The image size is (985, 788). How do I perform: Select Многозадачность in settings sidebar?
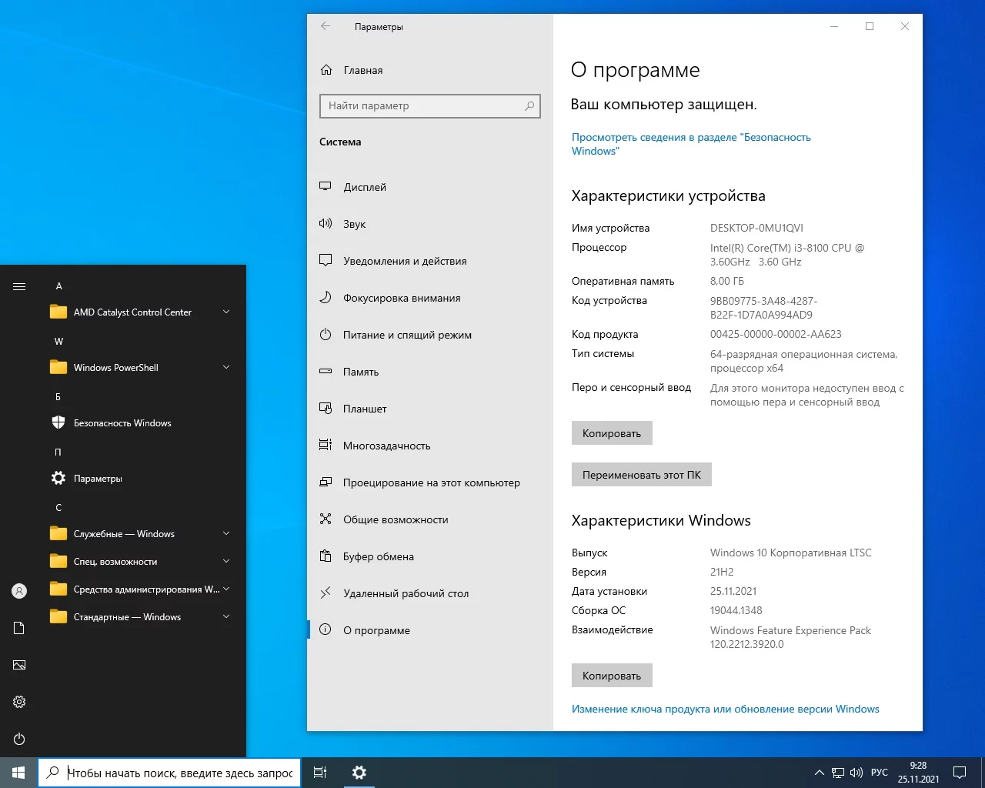click(430, 446)
